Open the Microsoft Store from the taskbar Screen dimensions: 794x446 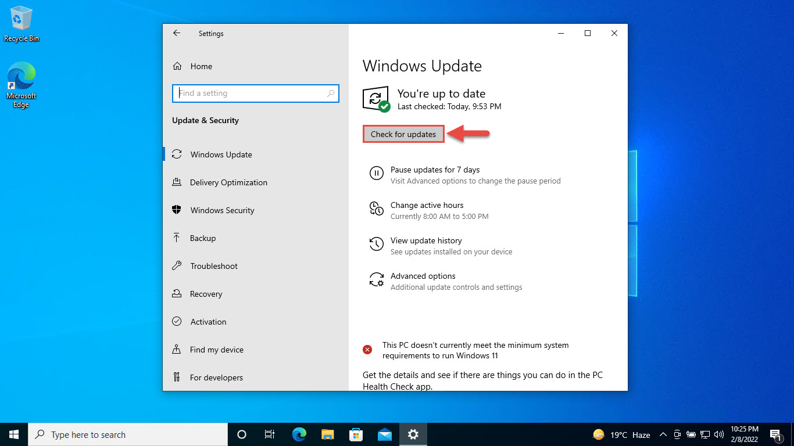pos(356,434)
